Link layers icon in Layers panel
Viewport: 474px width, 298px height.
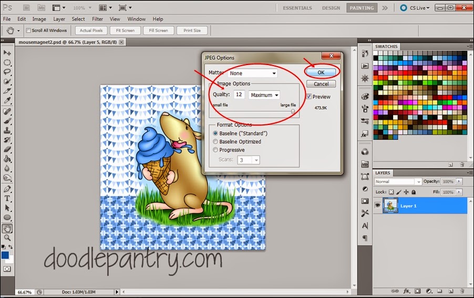point(395,291)
